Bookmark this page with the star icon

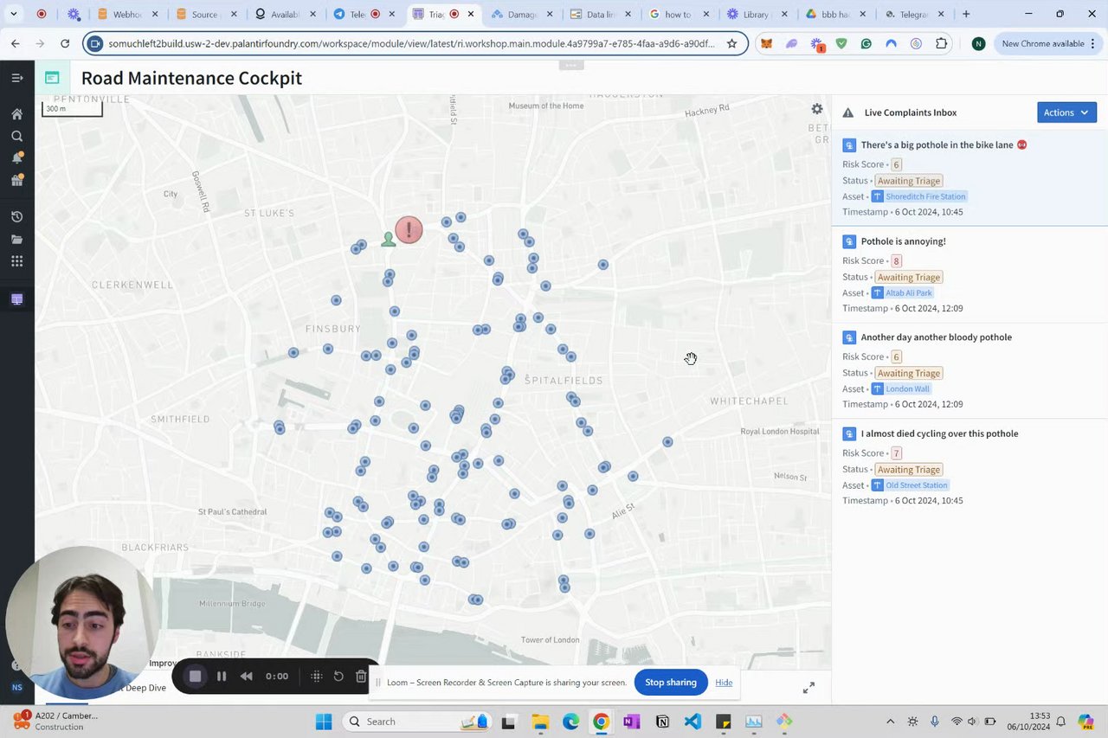[x=731, y=43]
